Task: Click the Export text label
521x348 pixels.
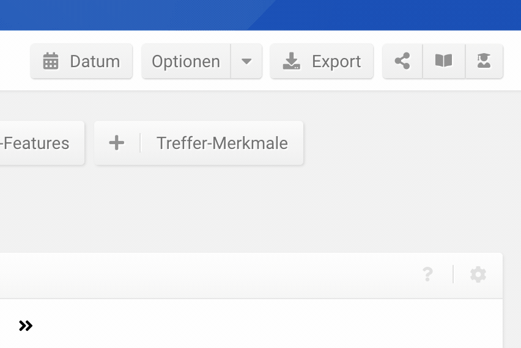Action: (336, 62)
